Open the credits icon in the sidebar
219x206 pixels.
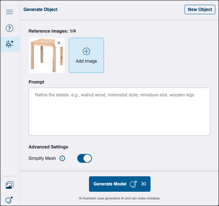[9, 199]
